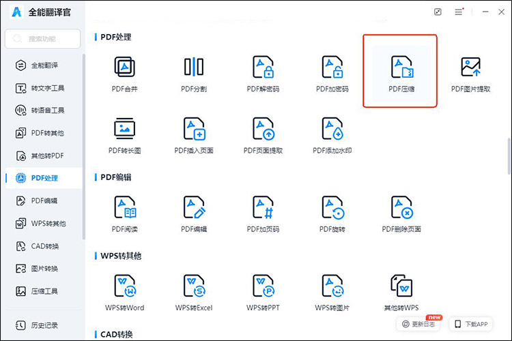The image size is (512, 341).
Task: Open the 其他转WPS converter
Action: [401, 293]
